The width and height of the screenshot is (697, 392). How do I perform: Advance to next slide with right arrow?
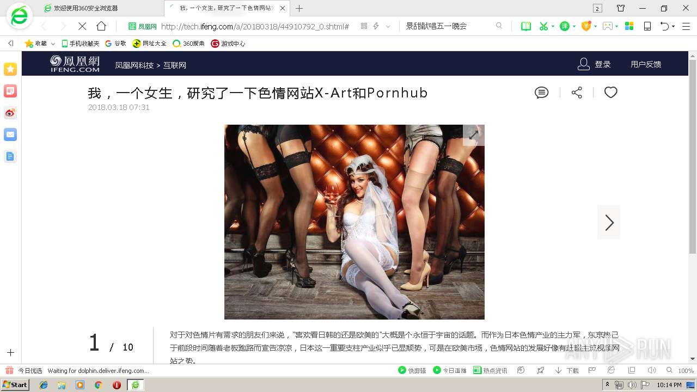click(609, 222)
